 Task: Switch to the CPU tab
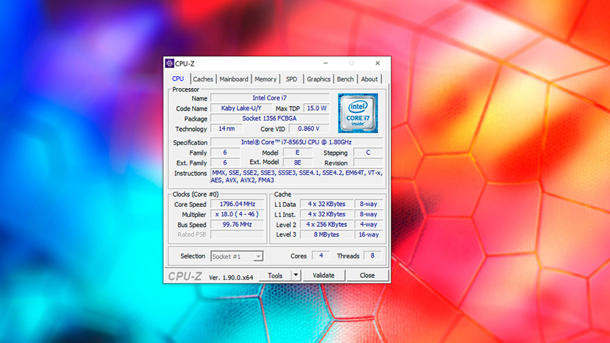[x=178, y=79]
